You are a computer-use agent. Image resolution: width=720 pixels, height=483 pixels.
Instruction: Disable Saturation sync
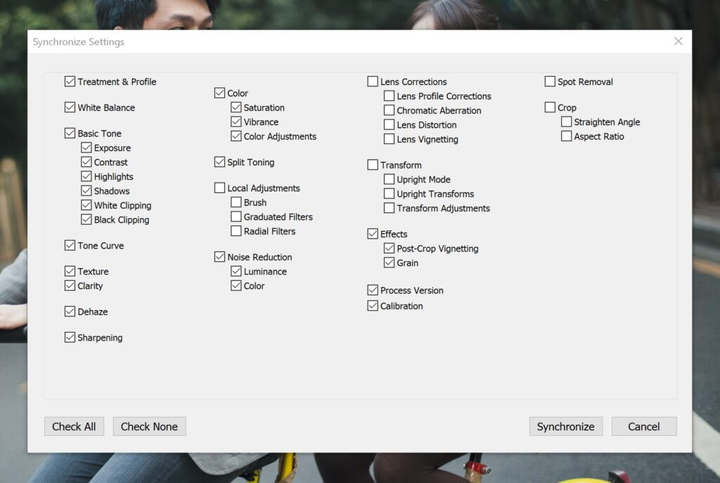click(236, 107)
